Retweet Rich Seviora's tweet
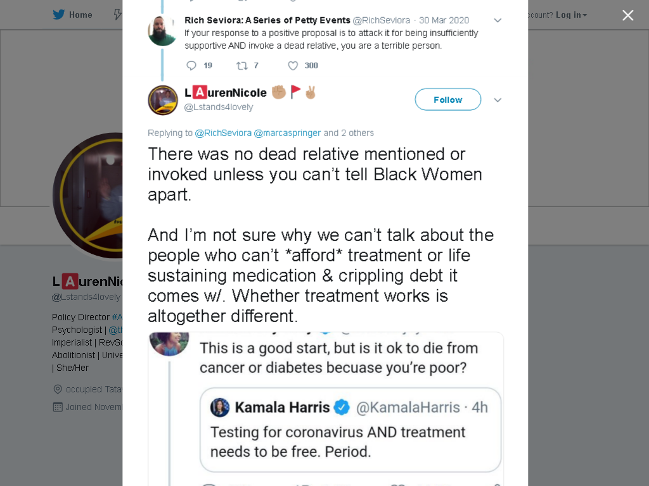649x486 pixels. [241, 65]
